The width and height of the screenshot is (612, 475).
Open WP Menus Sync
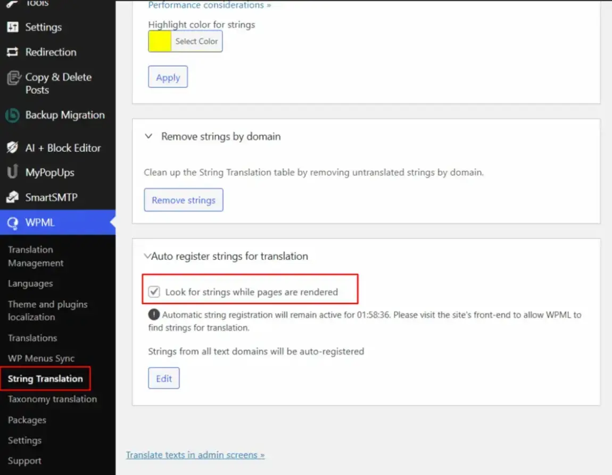click(41, 358)
